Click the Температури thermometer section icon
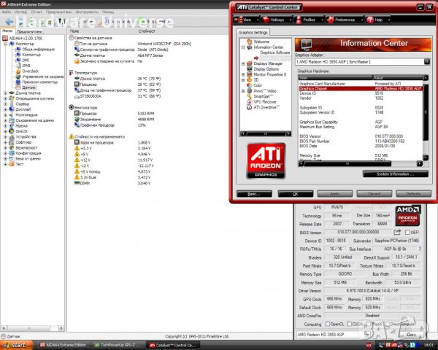 (x=72, y=73)
